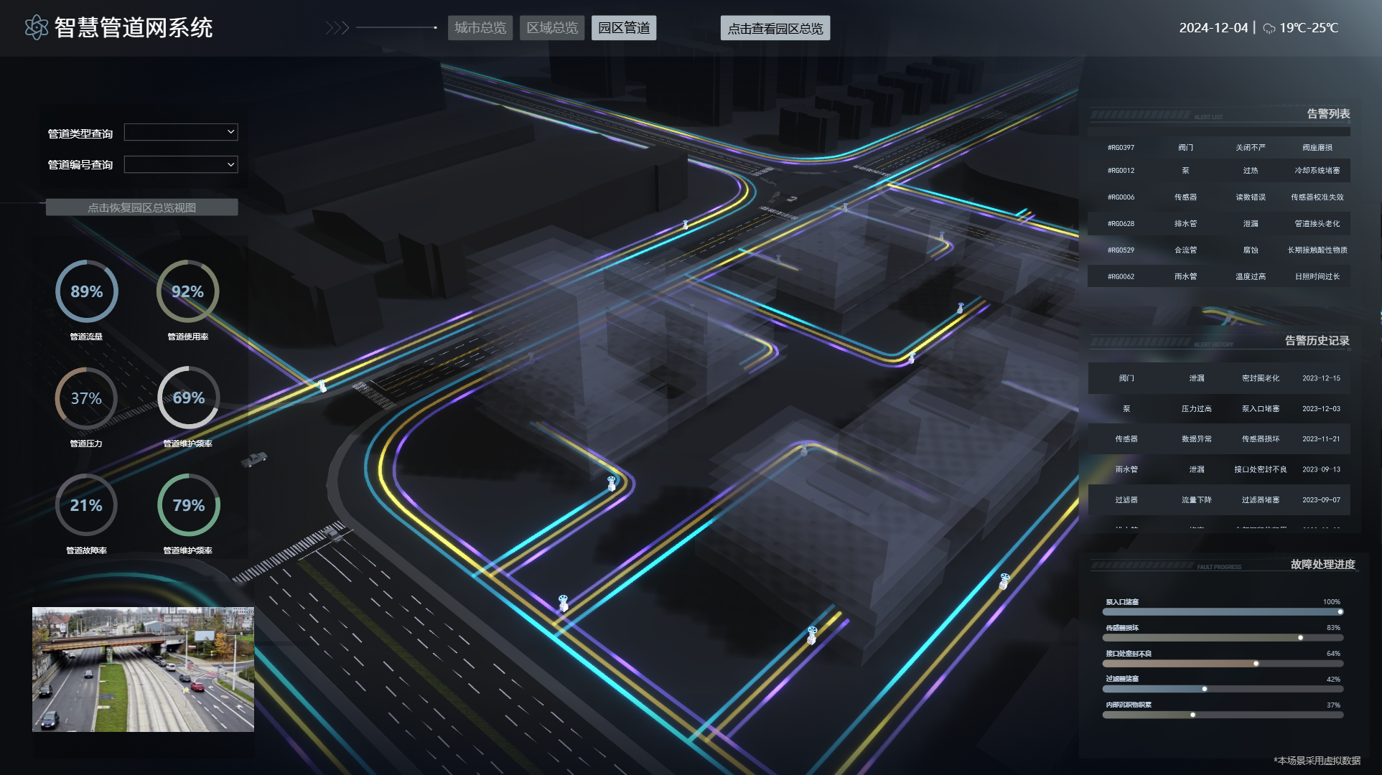Click the weather cloud icon beside the temperature
The height and width of the screenshot is (775, 1382).
[x=1269, y=29]
